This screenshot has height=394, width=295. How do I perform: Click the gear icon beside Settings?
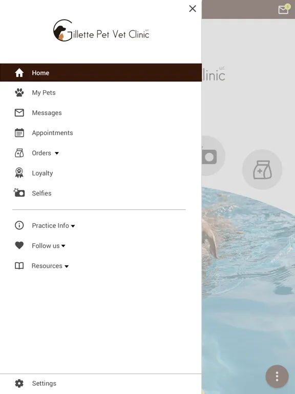point(19,383)
